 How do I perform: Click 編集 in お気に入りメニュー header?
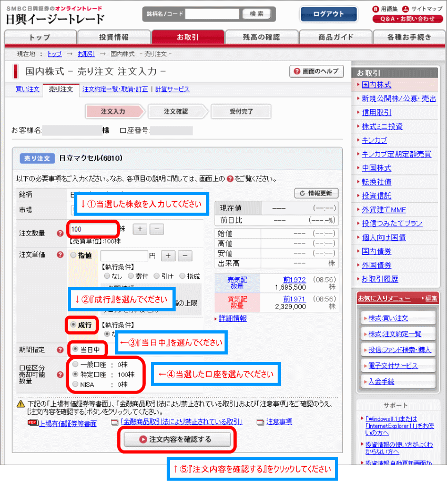tap(431, 298)
